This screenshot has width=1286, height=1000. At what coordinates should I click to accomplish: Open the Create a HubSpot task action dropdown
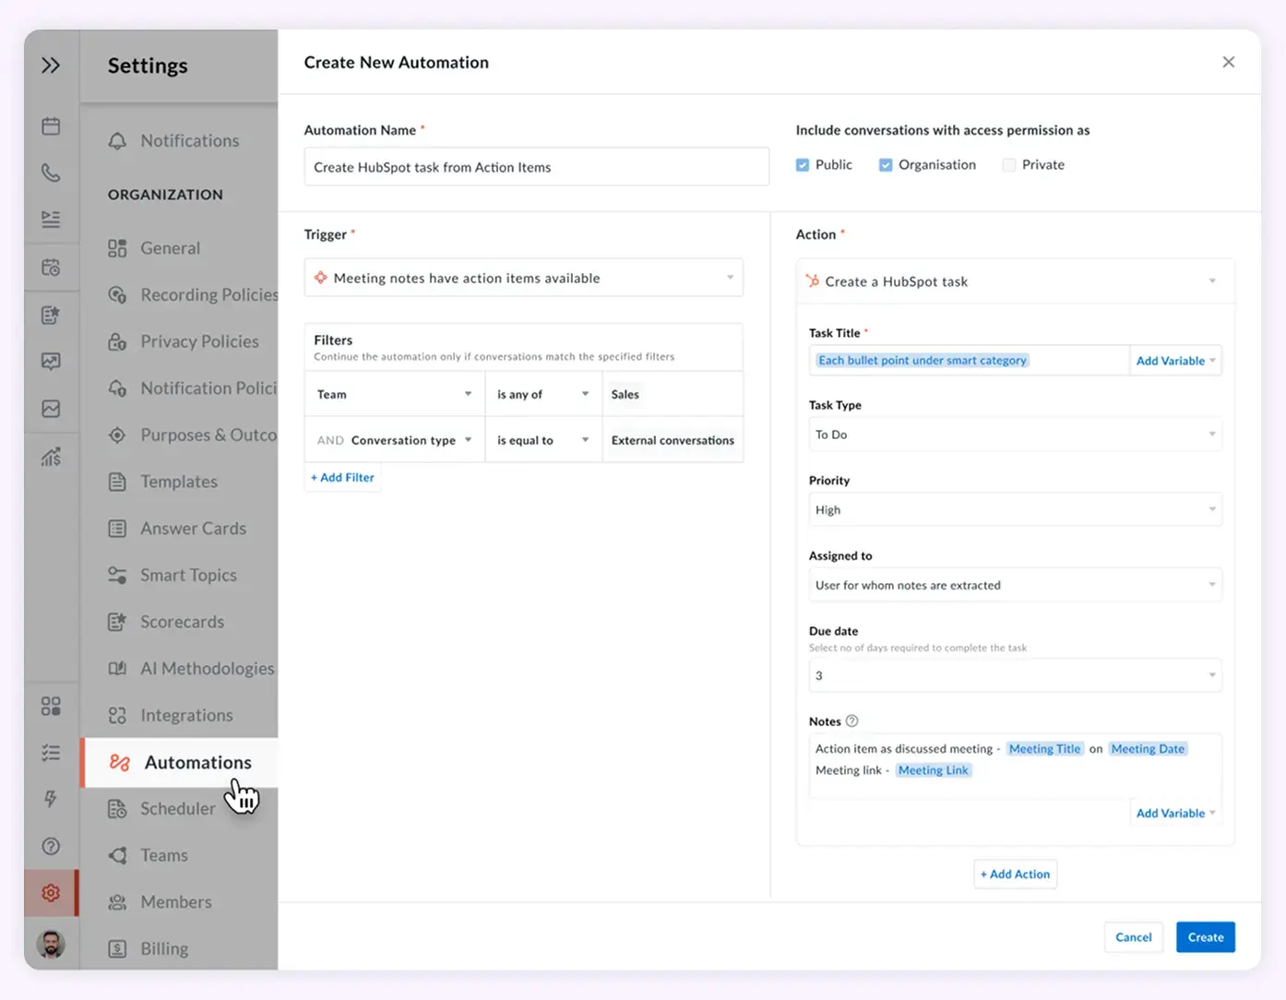[1015, 281]
